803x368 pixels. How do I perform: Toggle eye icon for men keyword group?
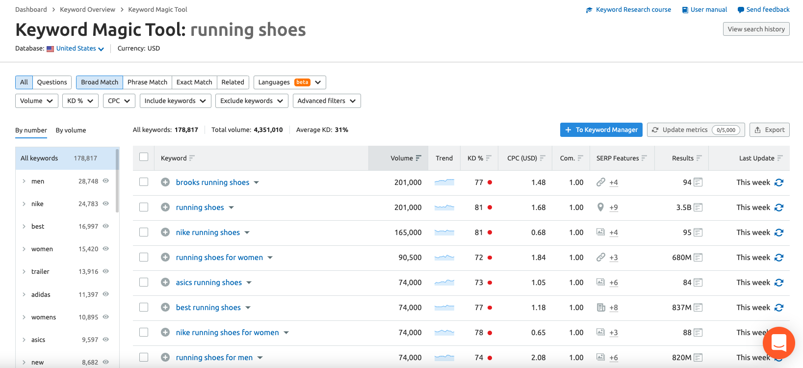[x=105, y=181]
